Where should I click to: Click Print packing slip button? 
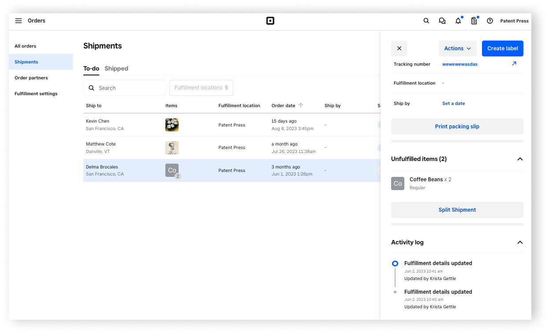[457, 127]
